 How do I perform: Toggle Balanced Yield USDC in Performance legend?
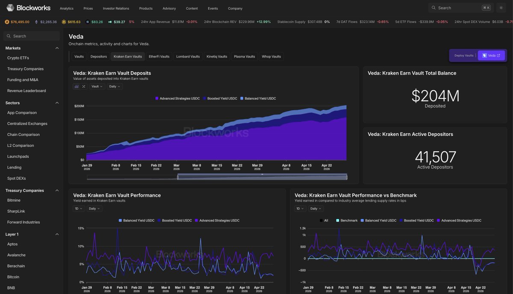[136, 220]
